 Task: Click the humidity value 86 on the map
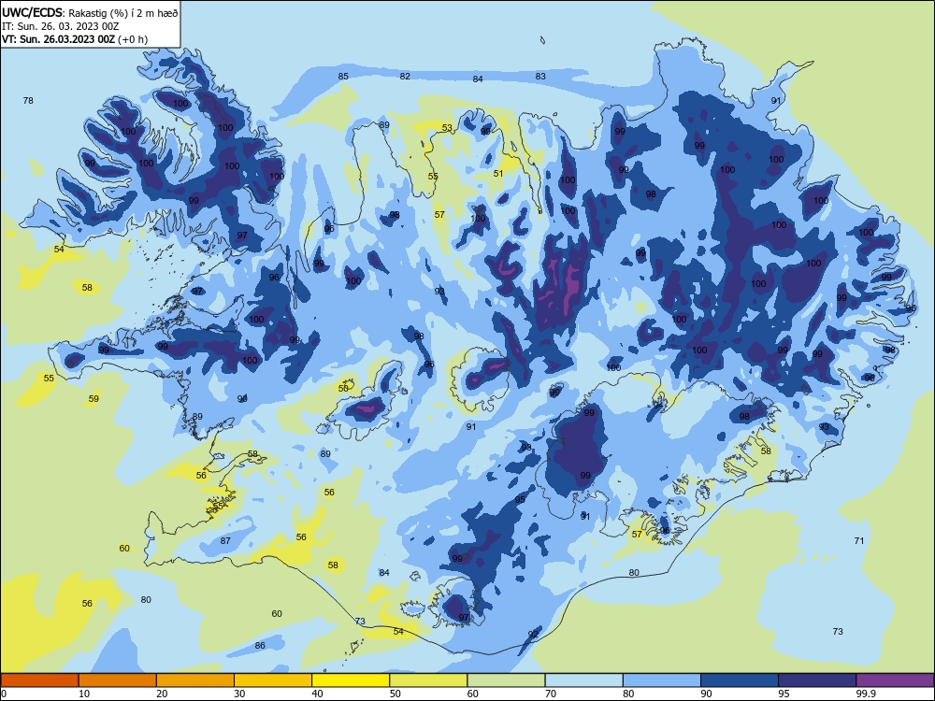click(260, 646)
